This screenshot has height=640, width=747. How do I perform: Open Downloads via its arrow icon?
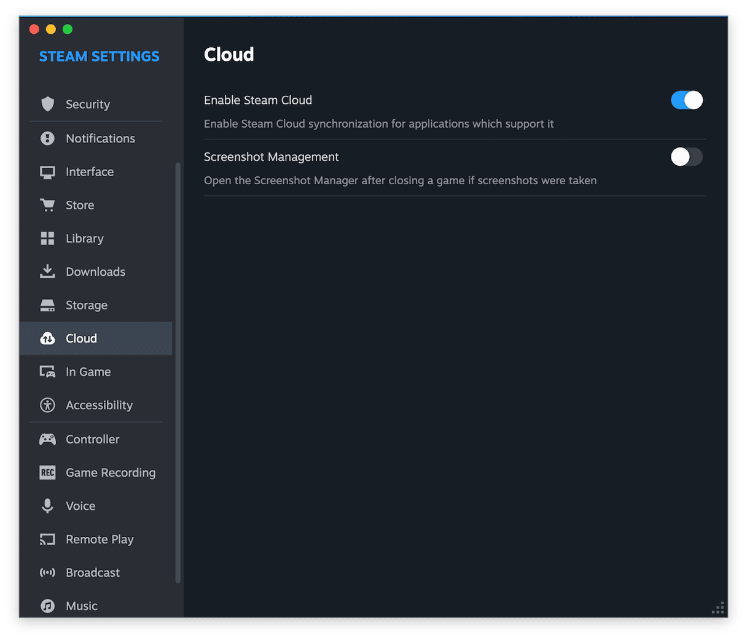coord(47,271)
